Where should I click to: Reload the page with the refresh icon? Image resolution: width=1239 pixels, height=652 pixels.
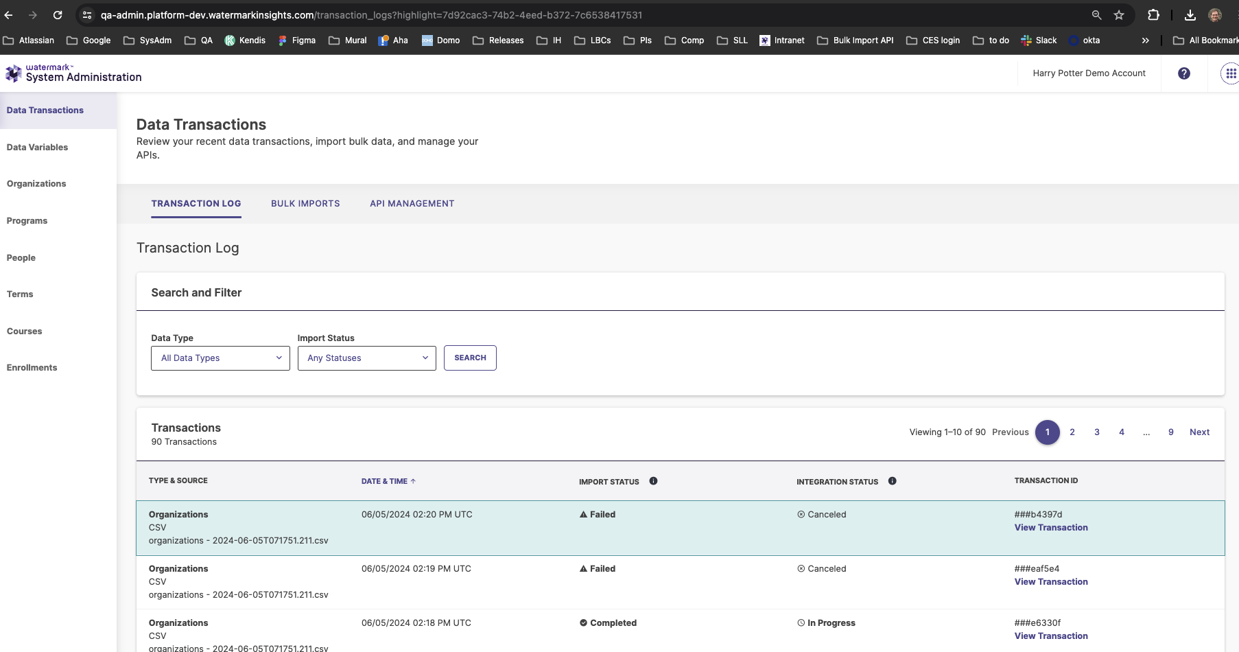(x=58, y=15)
